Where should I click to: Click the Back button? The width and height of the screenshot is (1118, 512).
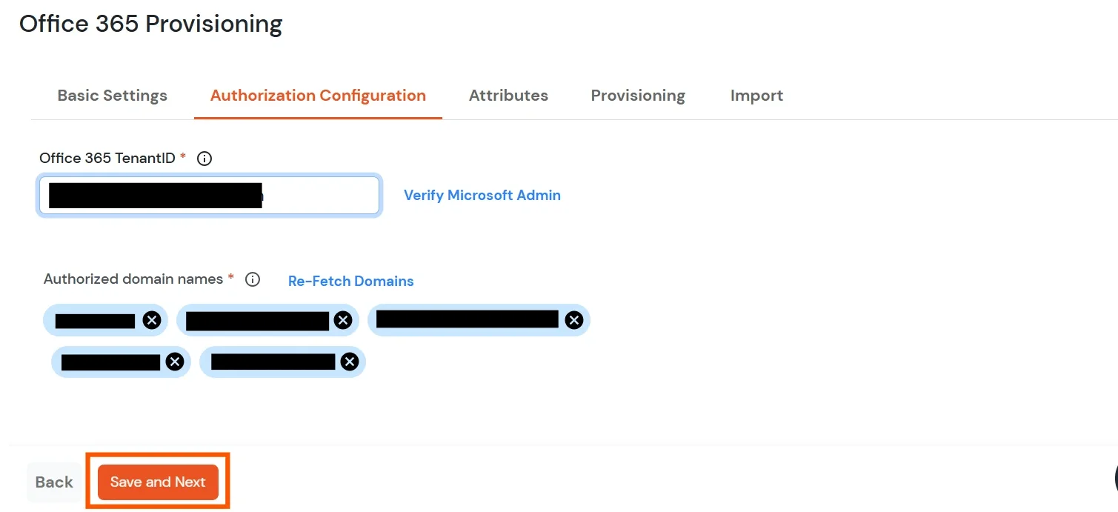[x=53, y=482]
